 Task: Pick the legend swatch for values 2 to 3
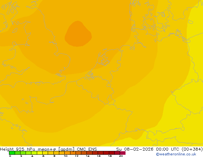23,153
